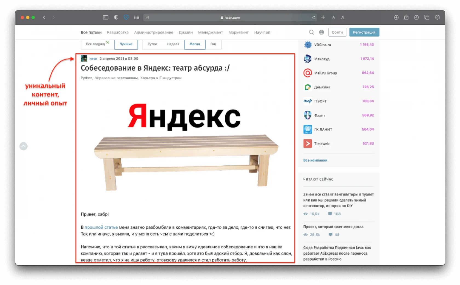Open the blue shield extension icon
Screen dimensions: 460x285
126,18
